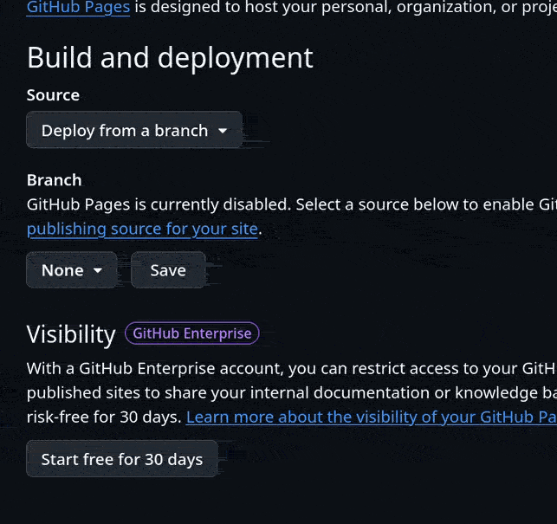This screenshot has width=557, height=524.
Task: Follow 'publishing source for your site' link
Action: tap(142, 229)
